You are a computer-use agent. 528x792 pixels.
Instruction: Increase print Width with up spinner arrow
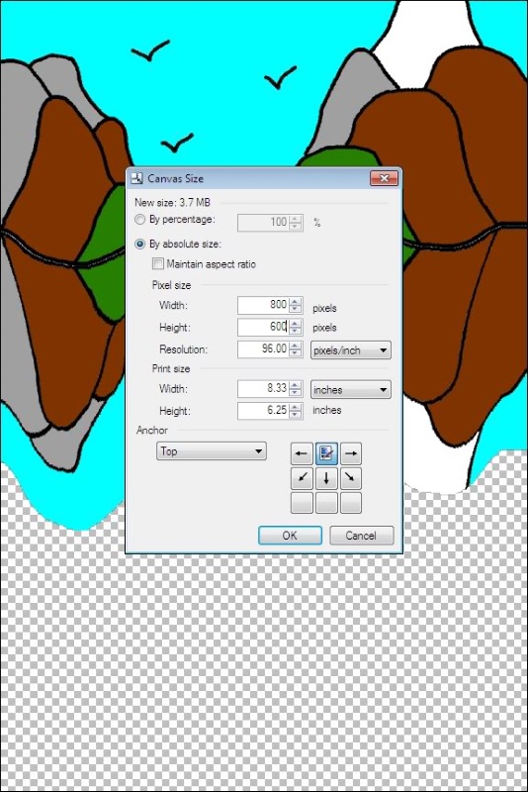click(x=296, y=385)
